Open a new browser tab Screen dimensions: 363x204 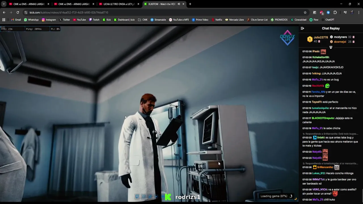(x=190, y=4)
